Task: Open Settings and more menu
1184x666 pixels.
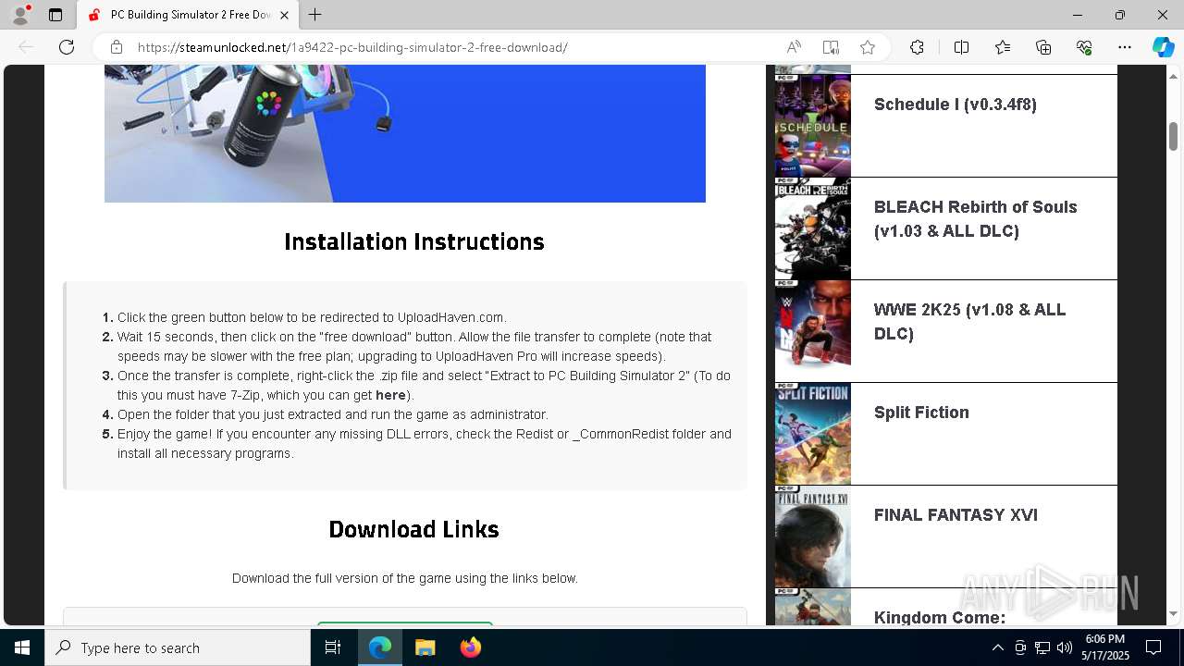Action: tap(1125, 47)
